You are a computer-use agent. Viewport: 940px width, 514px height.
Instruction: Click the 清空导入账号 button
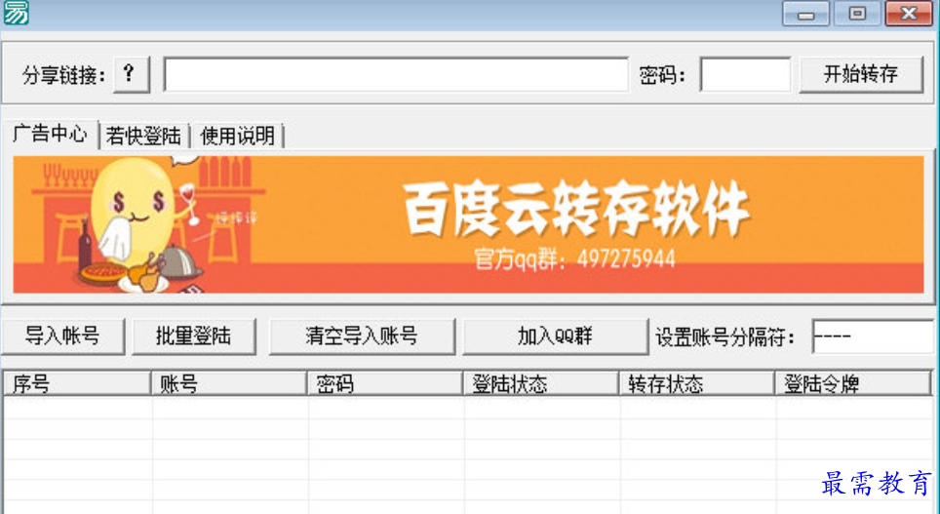click(x=362, y=336)
